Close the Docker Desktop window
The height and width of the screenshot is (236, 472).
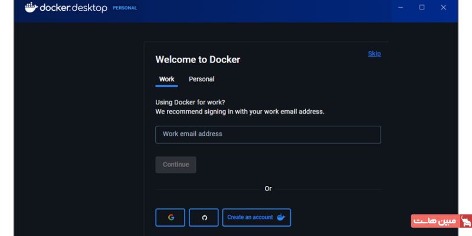[x=443, y=7]
